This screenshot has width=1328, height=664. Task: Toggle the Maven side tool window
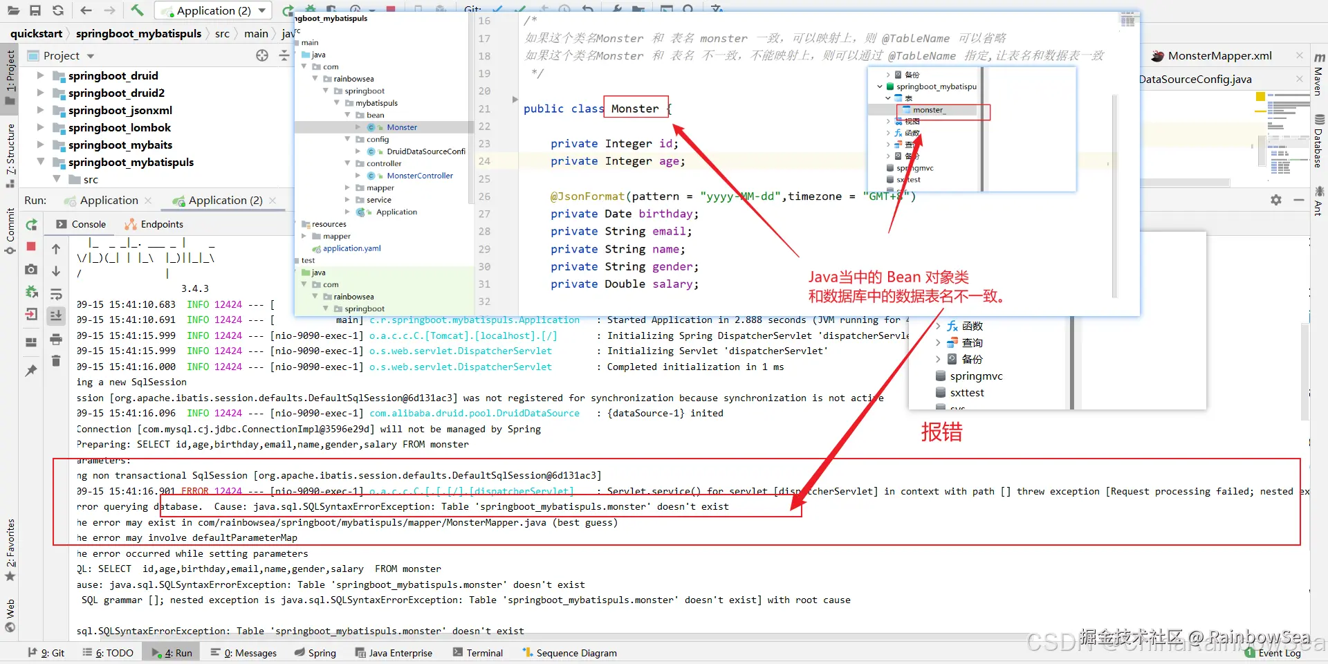pos(1318,75)
